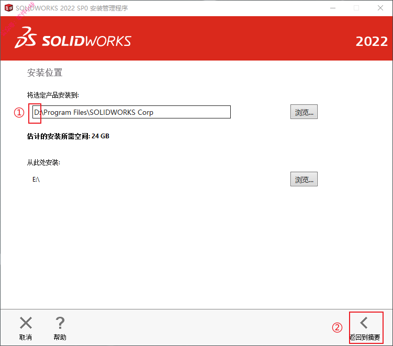Image resolution: width=393 pixels, height=346 pixels.
Task: Click the install path field D:\Program Files\SOLIDWORKS Corp
Action: click(131, 112)
